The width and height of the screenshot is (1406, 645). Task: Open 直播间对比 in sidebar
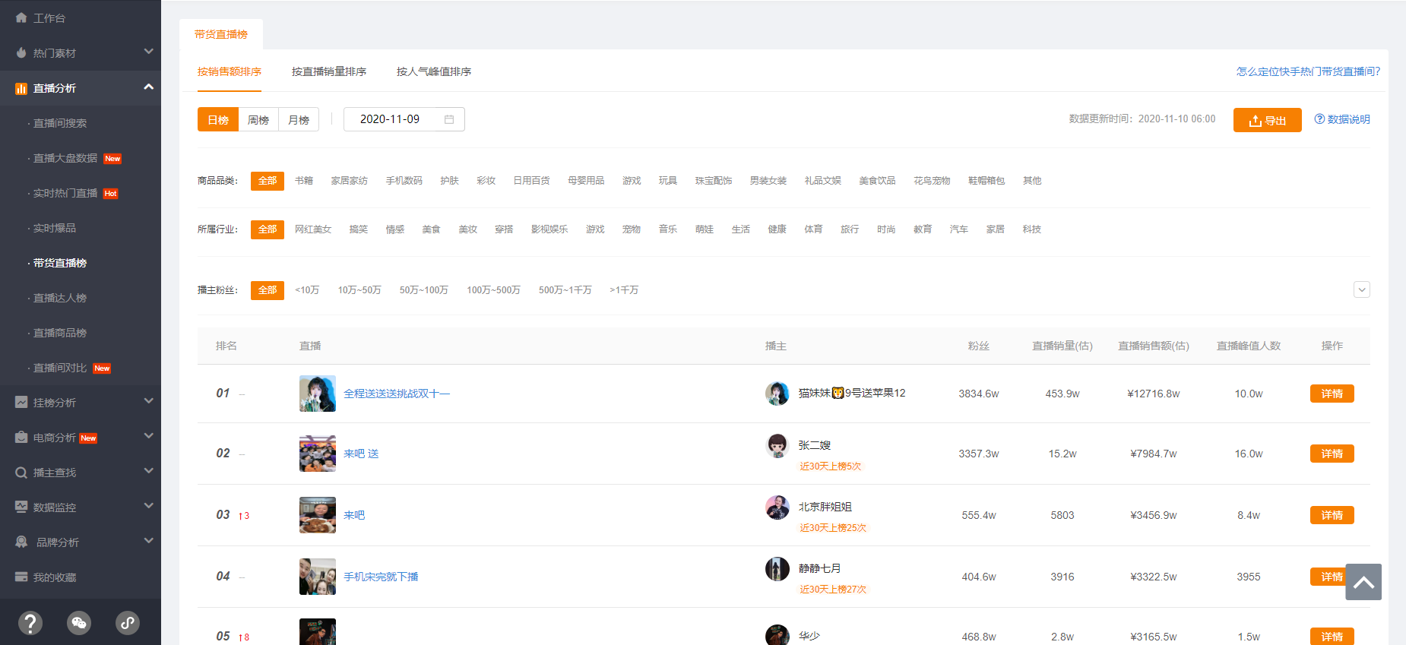click(x=60, y=368)
